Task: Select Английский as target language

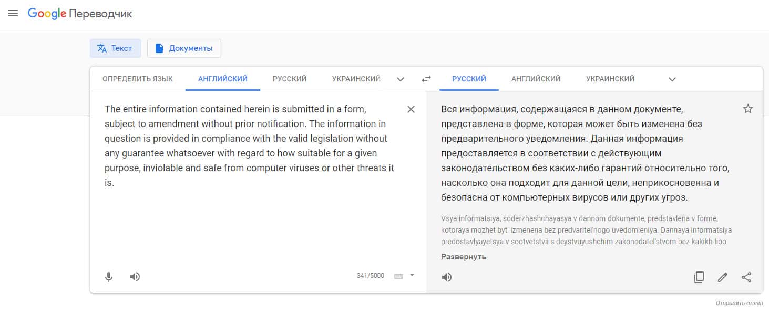Action: click(536, 79)
